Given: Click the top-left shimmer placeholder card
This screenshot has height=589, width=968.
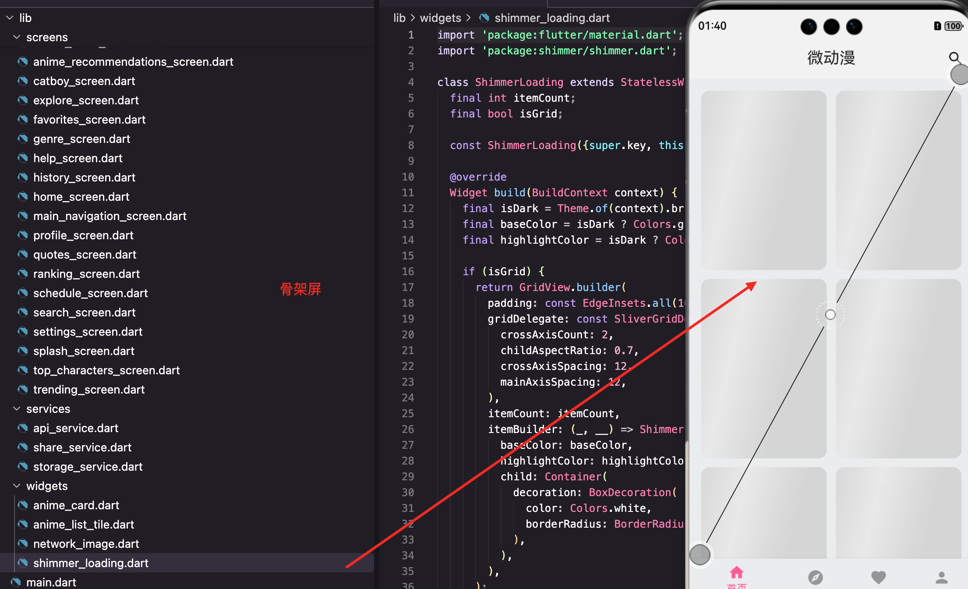Looking at the screenshot, I should click(x=763, y=180).
